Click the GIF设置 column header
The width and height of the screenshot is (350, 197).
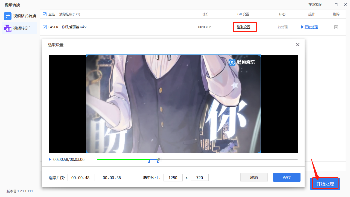point(243,14)
